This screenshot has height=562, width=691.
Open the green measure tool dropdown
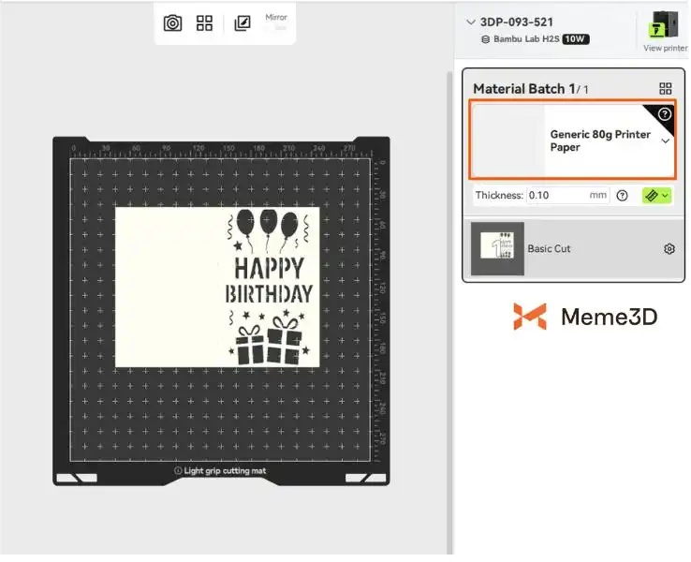tap(656, 195)
